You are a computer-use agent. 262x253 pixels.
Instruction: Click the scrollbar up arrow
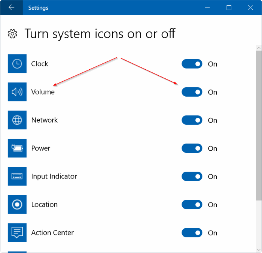[259, 48]
